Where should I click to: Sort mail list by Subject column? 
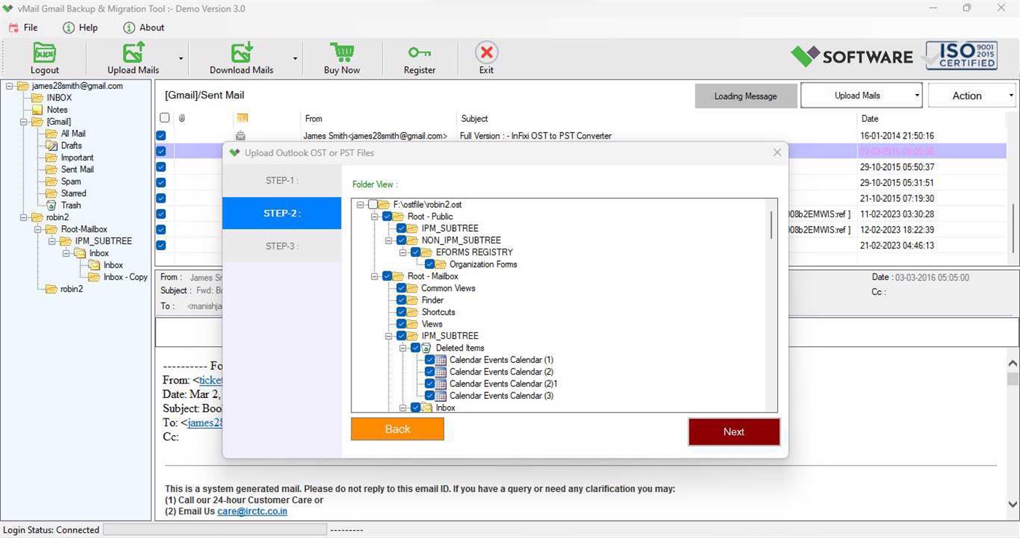[x=474, y=118]
